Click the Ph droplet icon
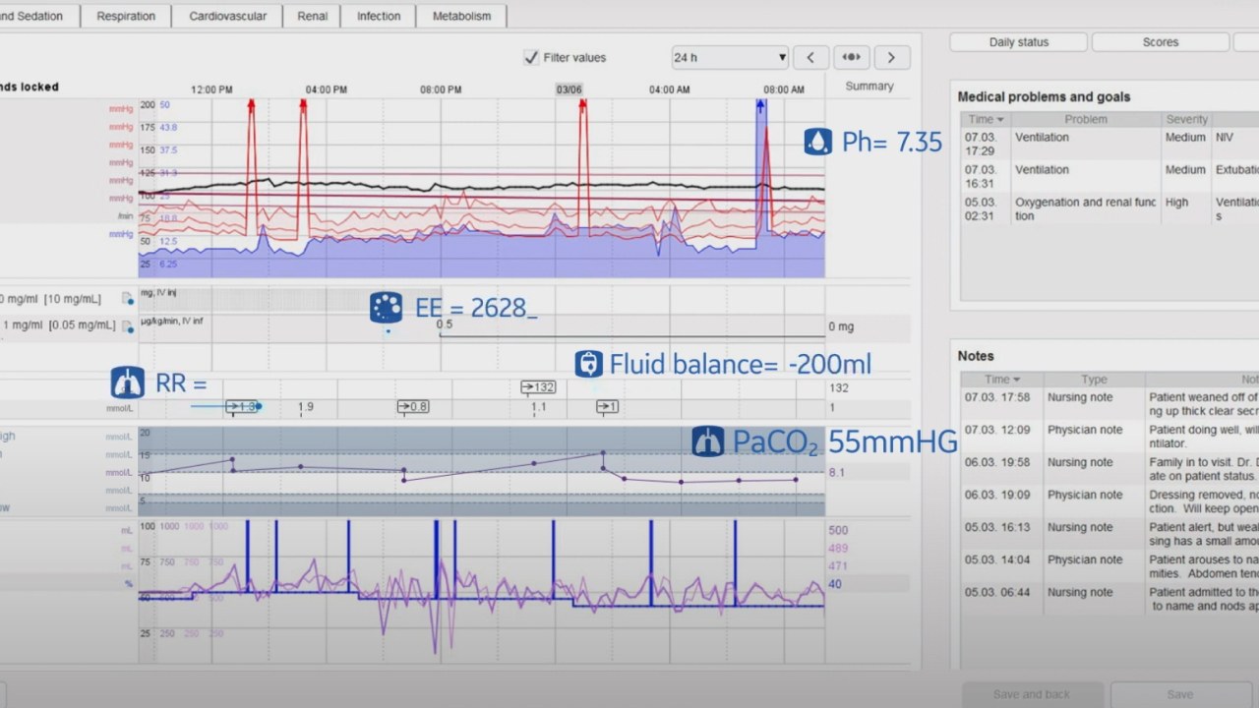 [x=817, y=142]
